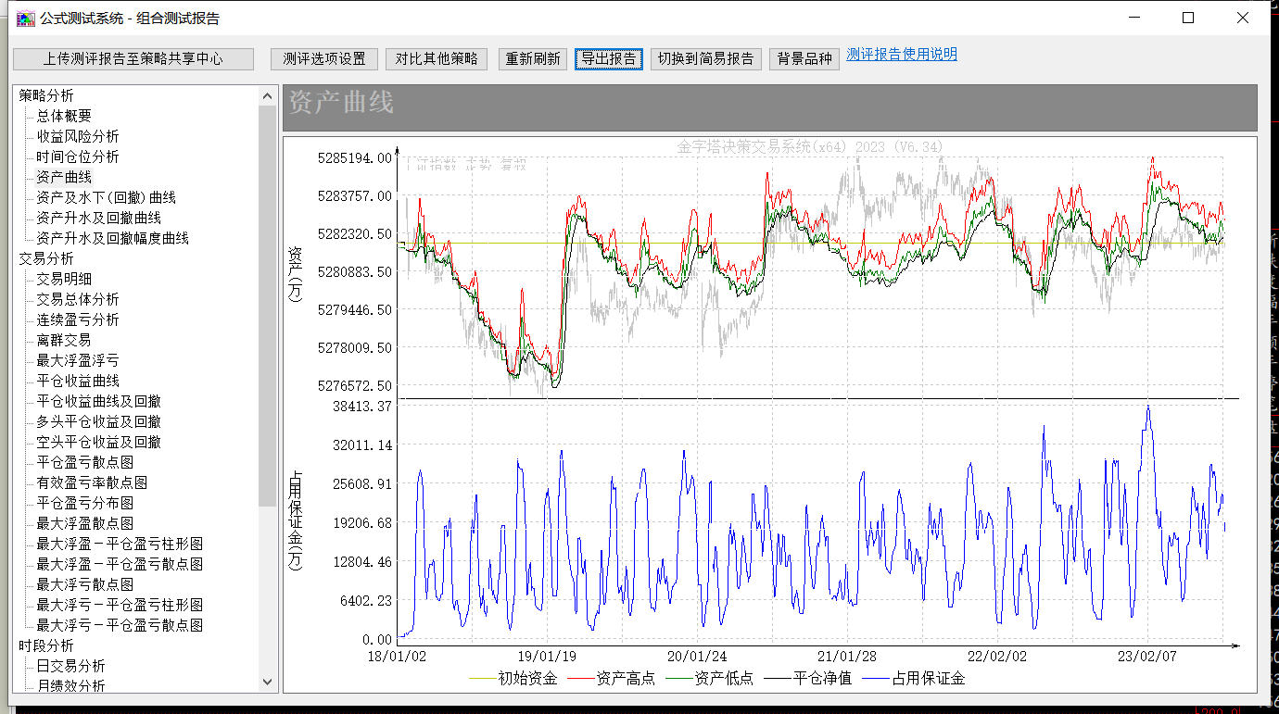Click the 占用保证金 legend entry
This screenshot has height=714, width=1279.
[x=928, y=678]
